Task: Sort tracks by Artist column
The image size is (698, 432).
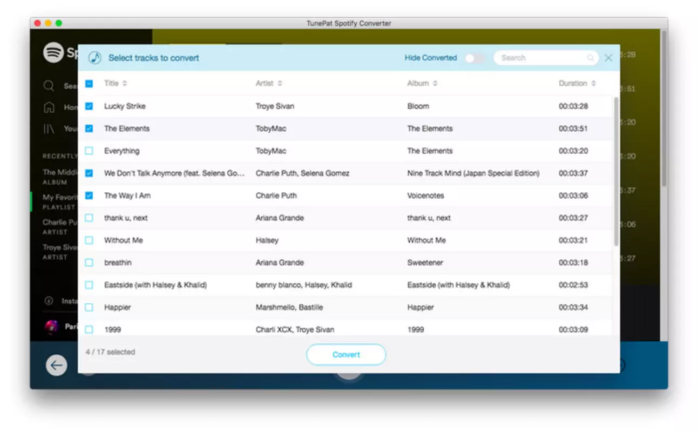Action: point(269,83)
